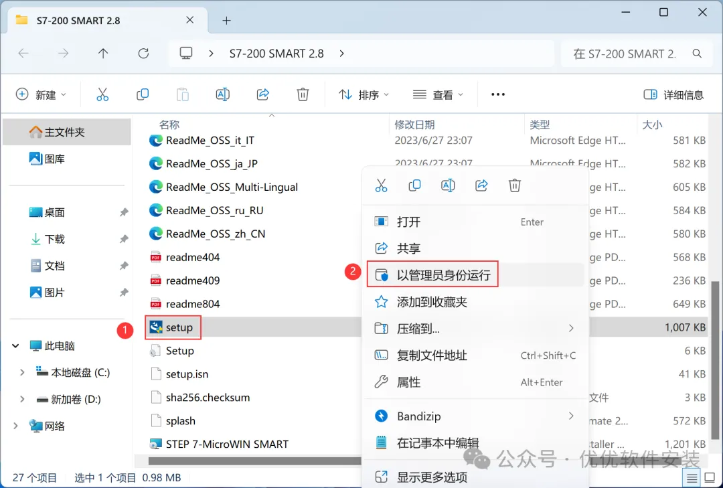Open the 查看 view dropdown

(x=438, y=94)
